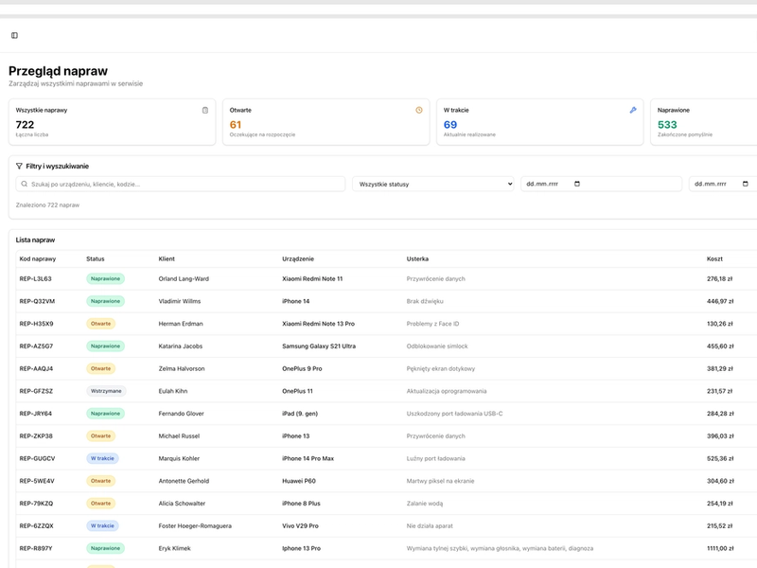Image resolution: width=757 pixels, height=568 pixels.
Task: Click clock icon in Otwarte card
Action: [419, 110]
